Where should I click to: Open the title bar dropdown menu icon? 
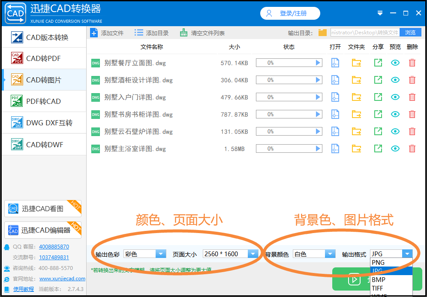pos(380,13)
